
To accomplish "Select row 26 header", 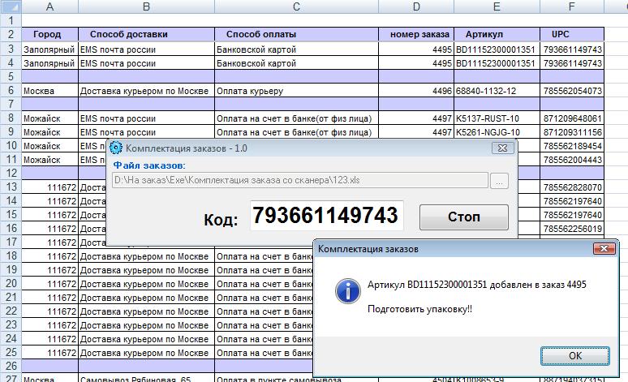I will point(11,366).
